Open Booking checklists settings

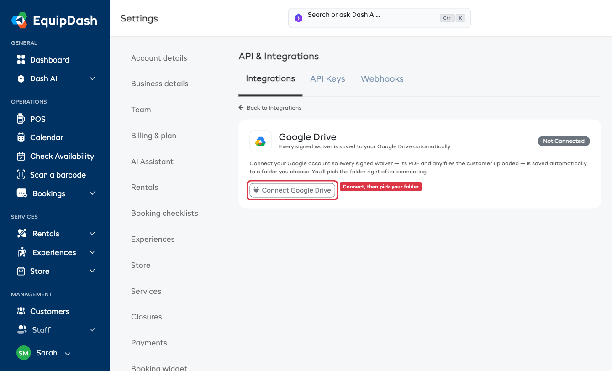point(164,213)
